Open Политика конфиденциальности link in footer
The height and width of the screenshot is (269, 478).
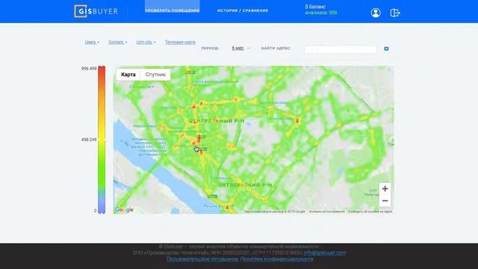277,259
